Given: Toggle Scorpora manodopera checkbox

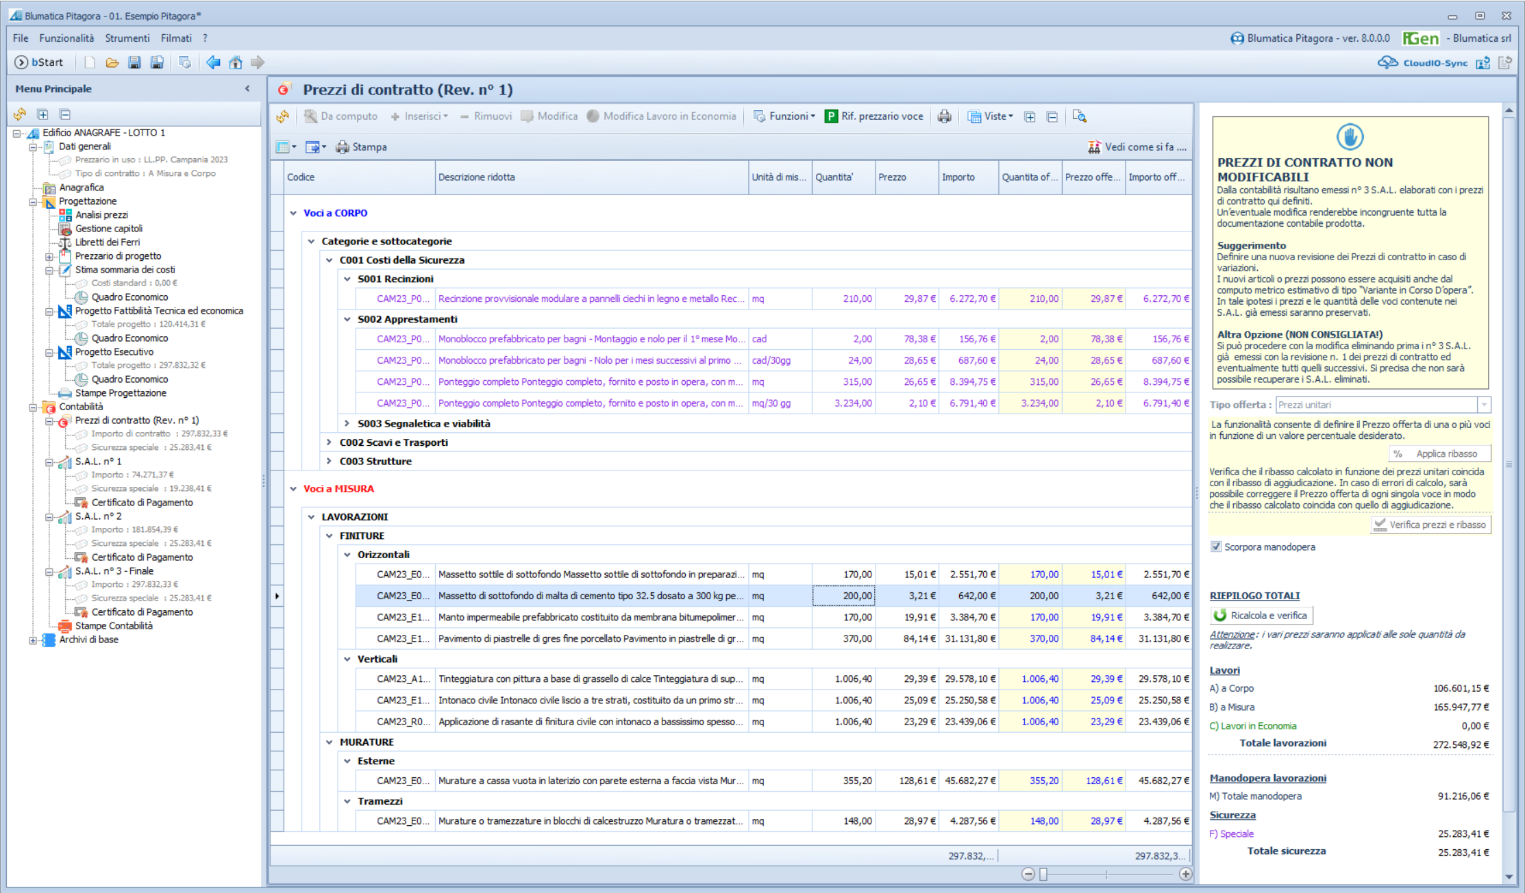Looking at the screenshot, I should 1216,546.
